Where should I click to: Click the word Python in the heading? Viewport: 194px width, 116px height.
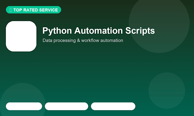57,31
